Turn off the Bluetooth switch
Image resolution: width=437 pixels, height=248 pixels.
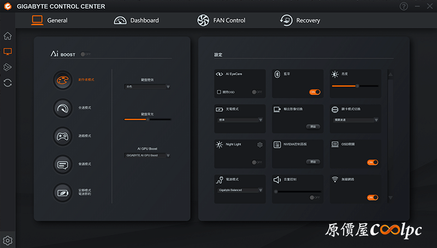point(315,92)
